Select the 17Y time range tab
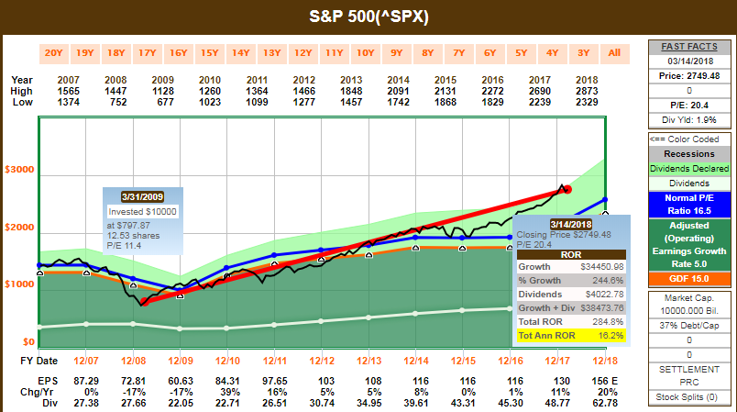The image size is (737, 412). 147,53
